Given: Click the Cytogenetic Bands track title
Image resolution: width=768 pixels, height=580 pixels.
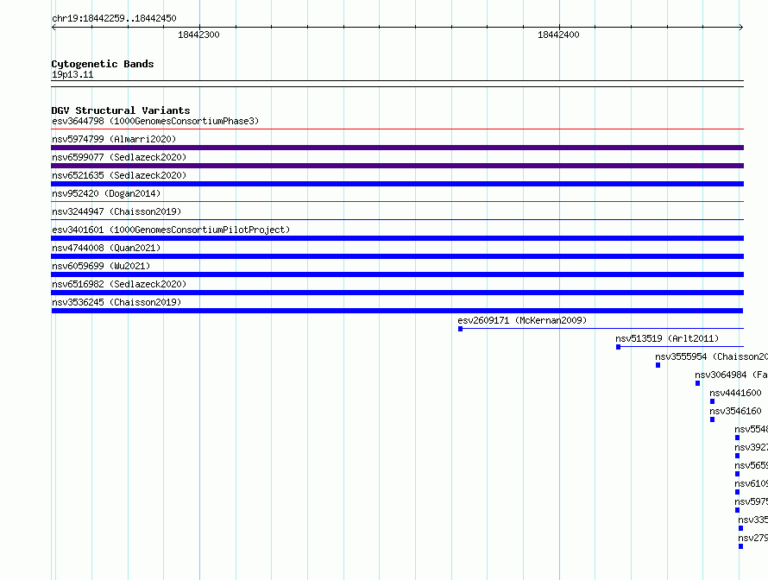Looking at the screenshot, I should coord(103,64).
